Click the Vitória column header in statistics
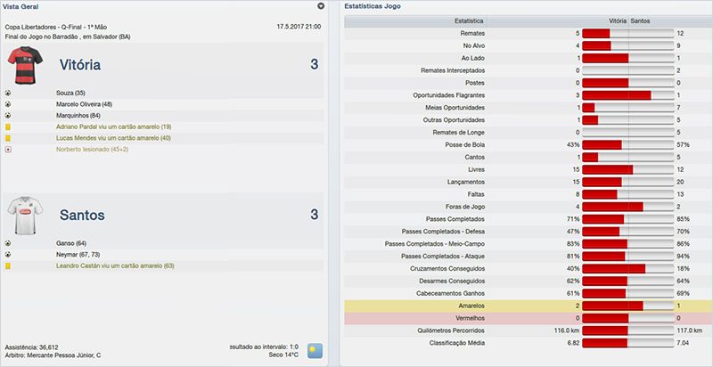Viewport: 713px width, 367px height. [x=616, y=19]
